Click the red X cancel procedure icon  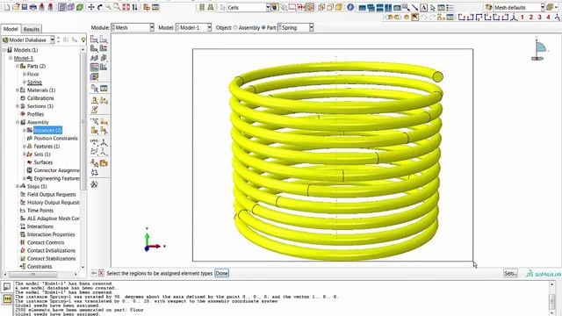[101, 273]
